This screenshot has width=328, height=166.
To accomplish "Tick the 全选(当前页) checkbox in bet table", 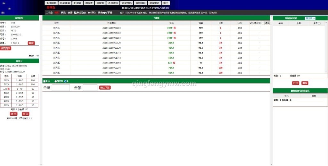I will click(x=263, y=23).
